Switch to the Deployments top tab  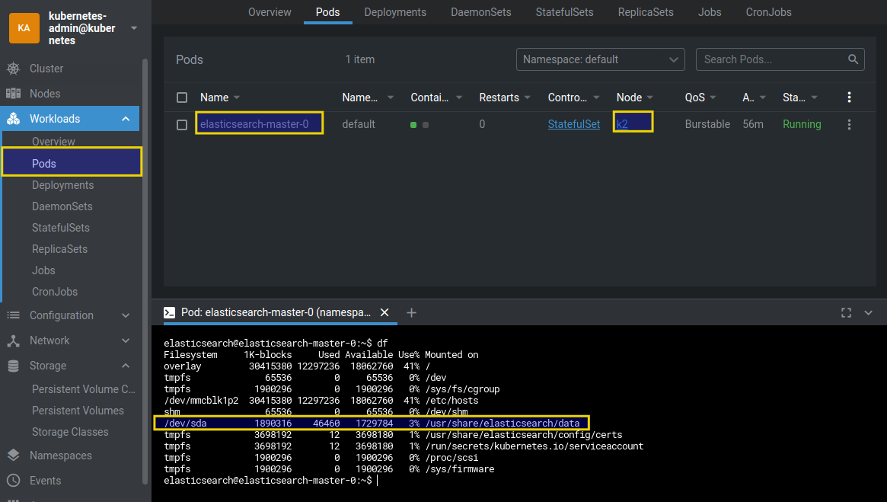[395, 12]
